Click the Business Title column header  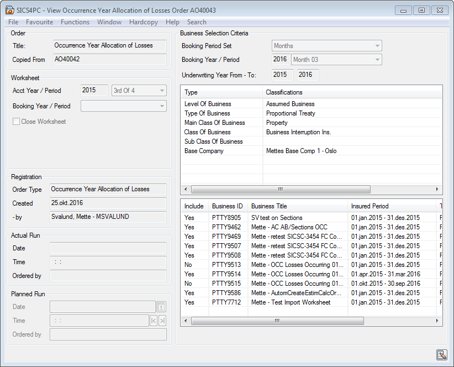click(x=269, y=206)
